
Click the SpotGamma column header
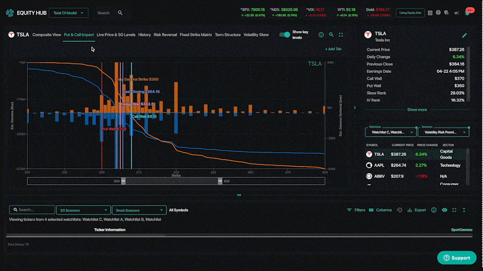(x=462, y=230)
